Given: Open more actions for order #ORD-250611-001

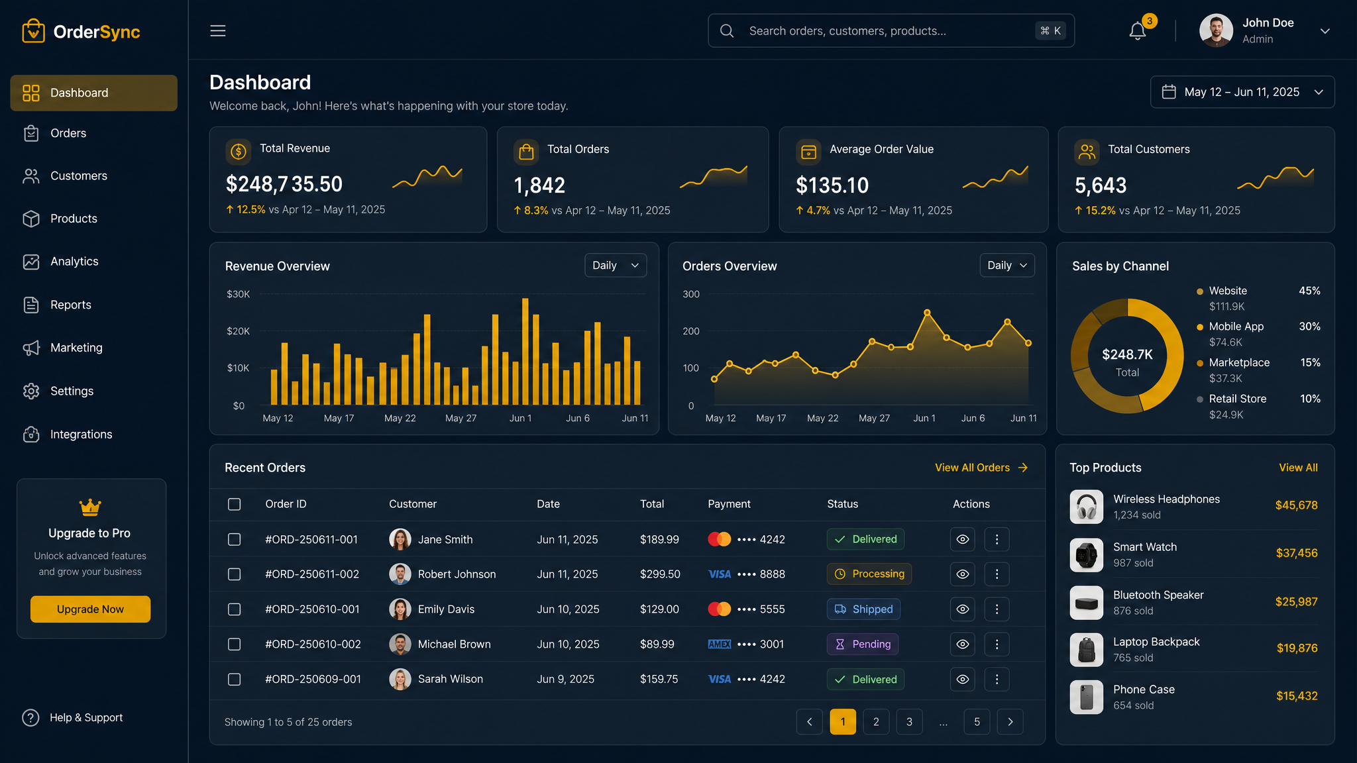Looking at the screenshot, I should [997, 539].
